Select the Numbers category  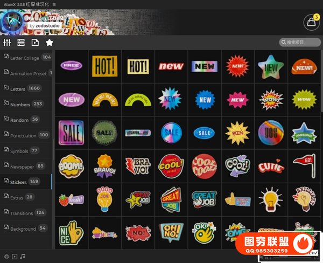(x=19, y=104)
